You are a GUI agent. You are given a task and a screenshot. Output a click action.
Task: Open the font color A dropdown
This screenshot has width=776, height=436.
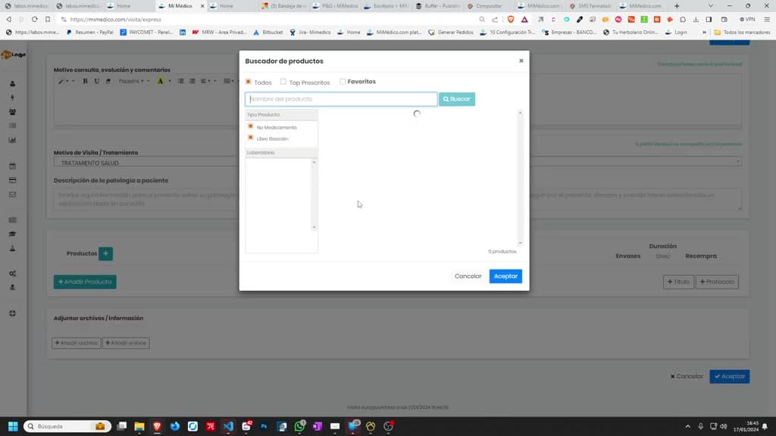click(164, 81)
